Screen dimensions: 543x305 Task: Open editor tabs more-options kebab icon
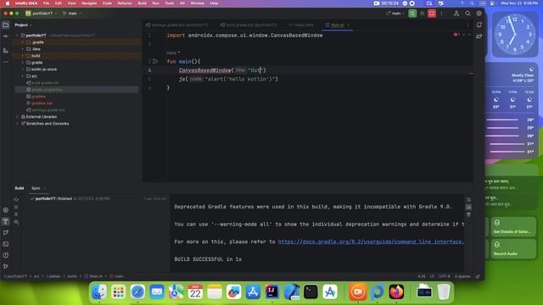pyautogui.click(x=467, y=25)
